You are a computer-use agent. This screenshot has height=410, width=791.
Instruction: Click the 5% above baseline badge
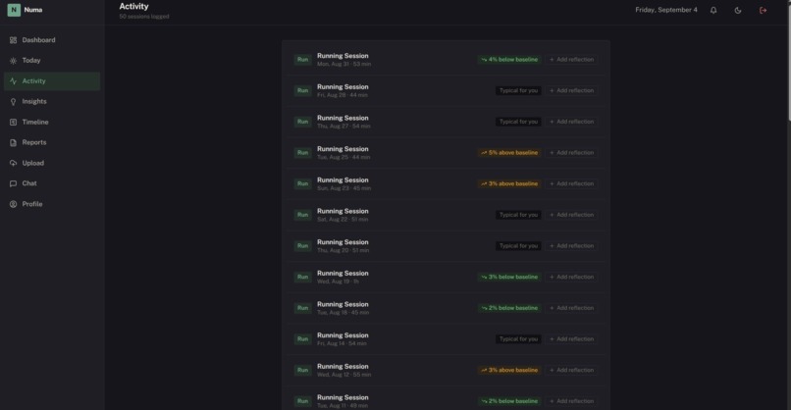click(x=509, y=153)
